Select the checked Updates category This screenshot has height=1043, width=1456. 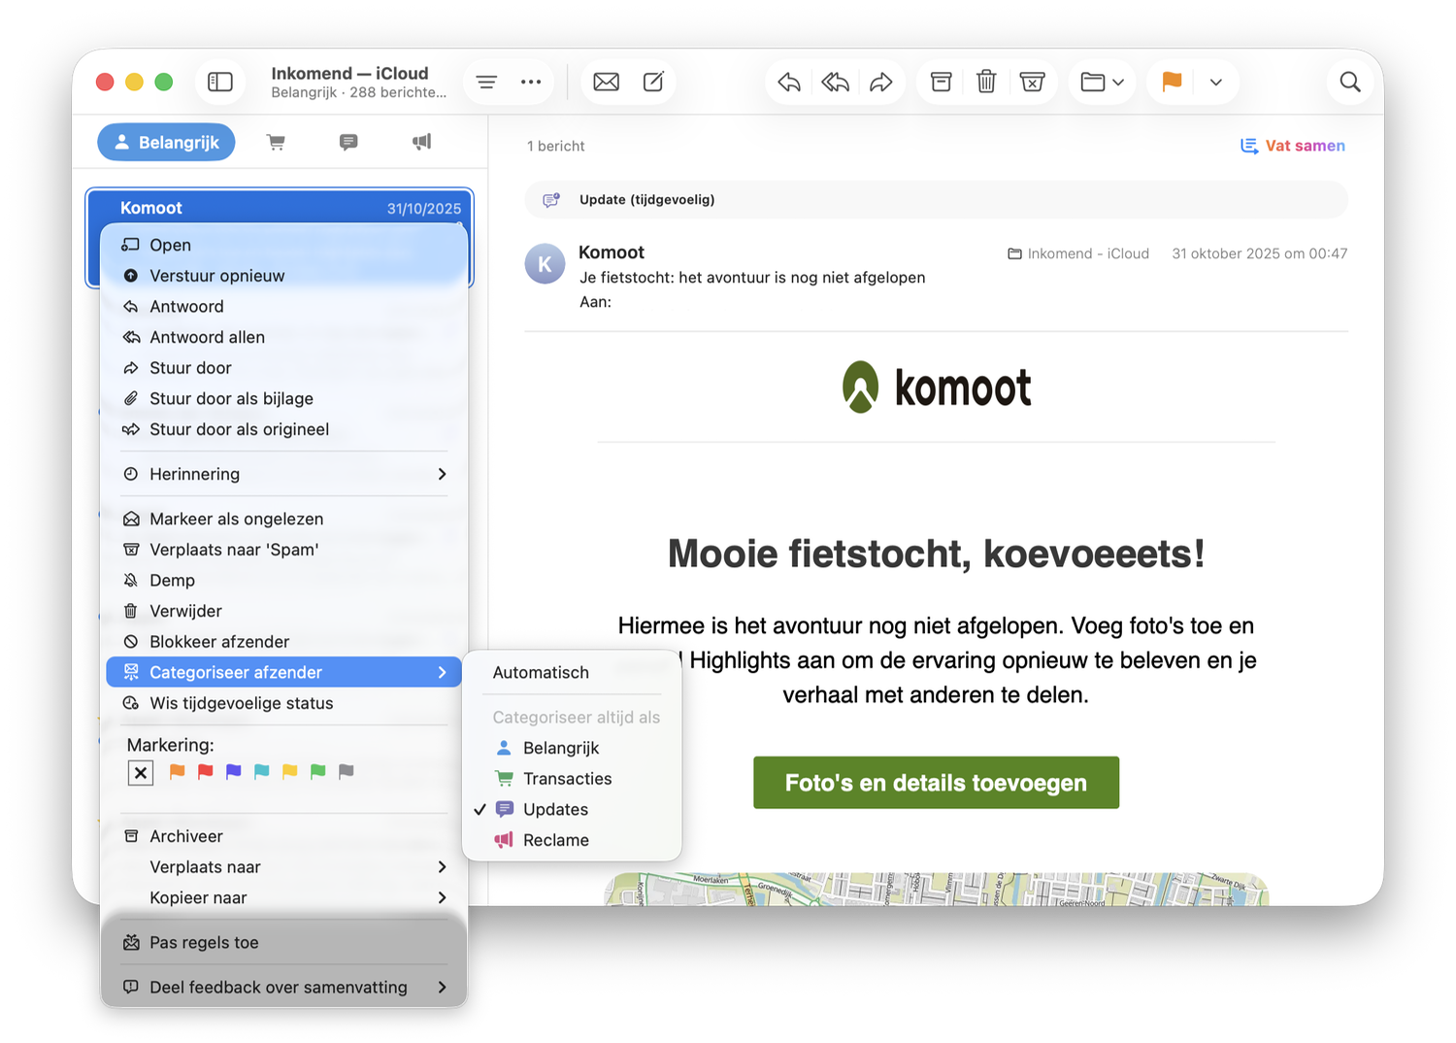555,810
